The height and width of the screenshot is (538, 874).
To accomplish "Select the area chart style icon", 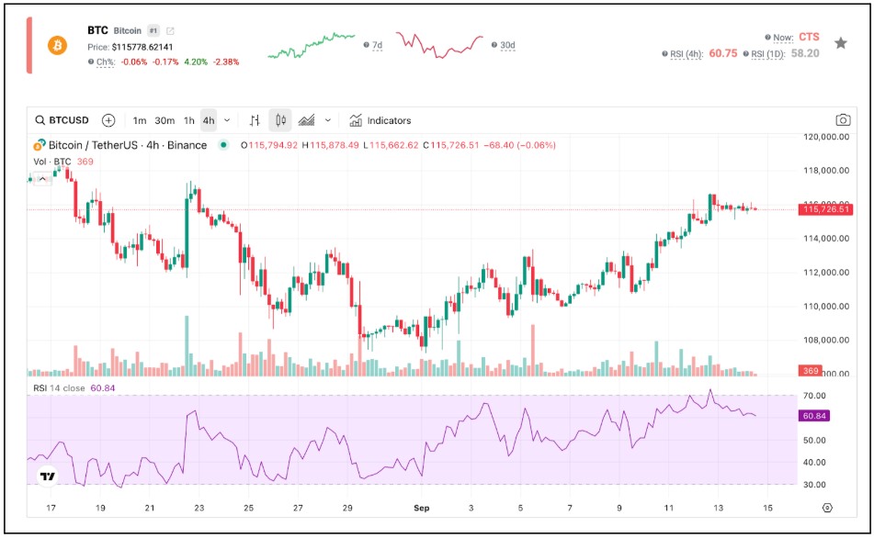I will tap(307, 120).
